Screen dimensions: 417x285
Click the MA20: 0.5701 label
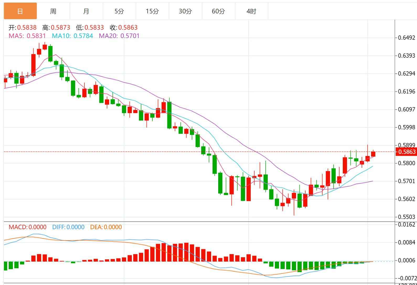pyautogui.click(x=119, y=36)
